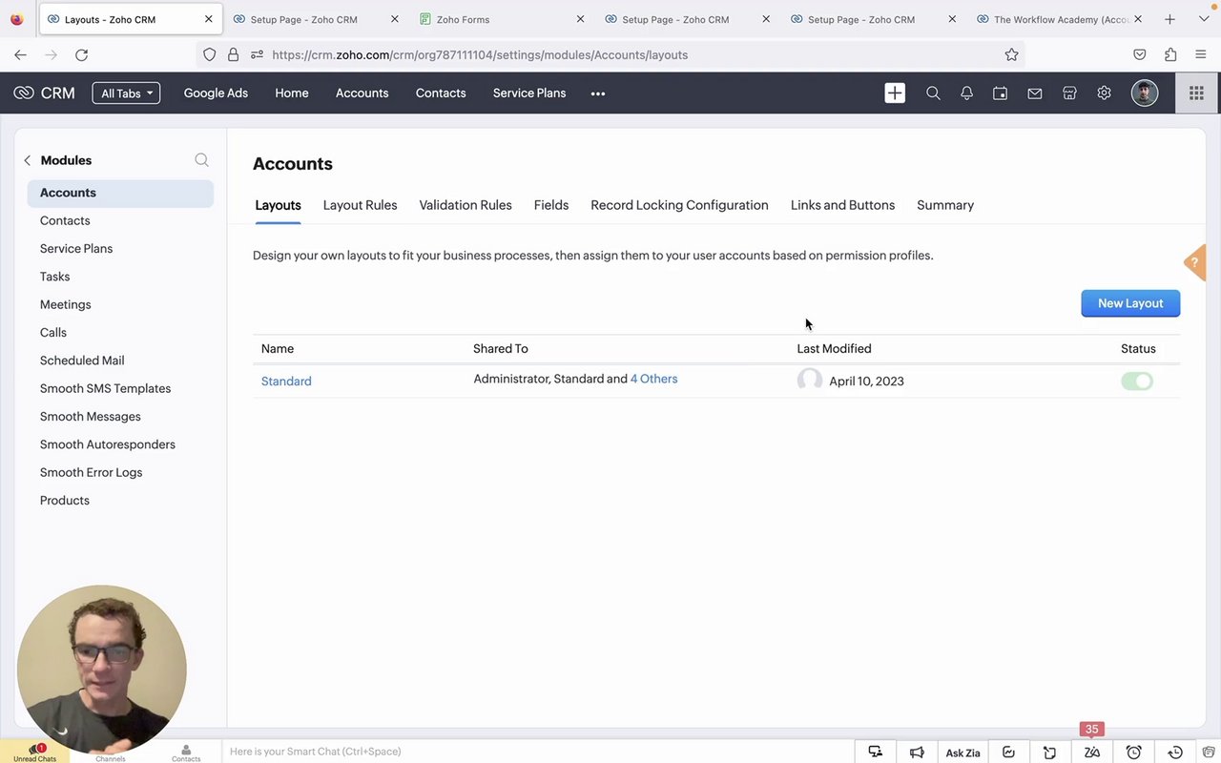Image resolution: width=1221 pixels, height=763 pixels.
Task: Open the reminders alarm clock icon
Action: coord(1133,753)
